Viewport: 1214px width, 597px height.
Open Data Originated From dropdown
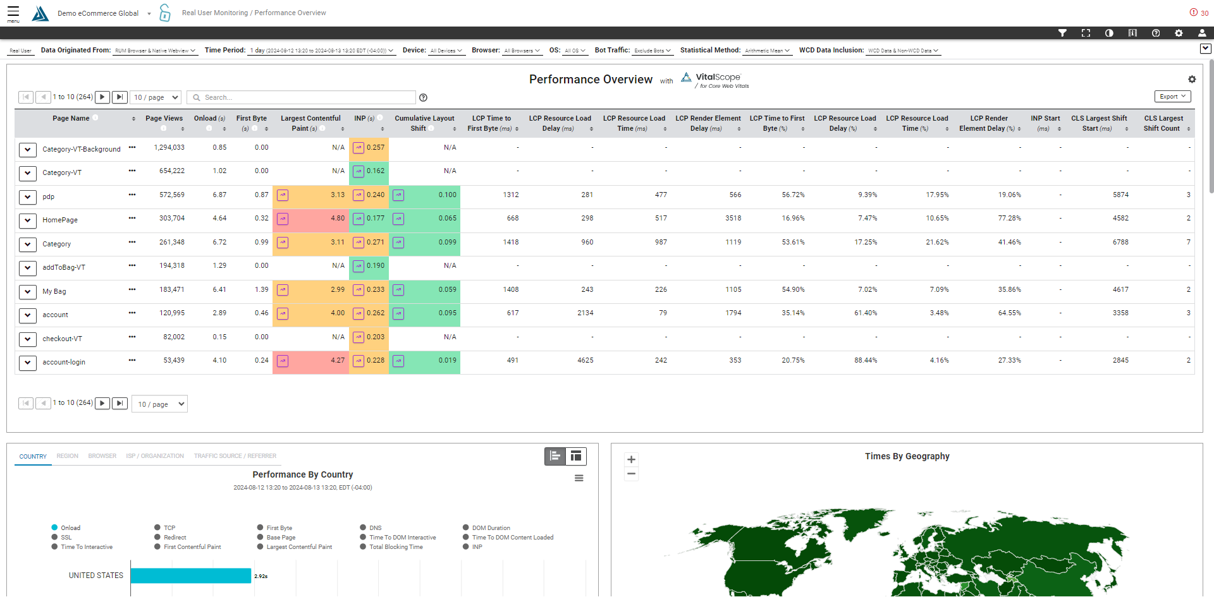tap(155, 51)
